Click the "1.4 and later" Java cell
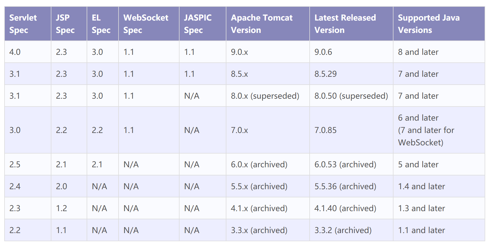 (421, 186)
